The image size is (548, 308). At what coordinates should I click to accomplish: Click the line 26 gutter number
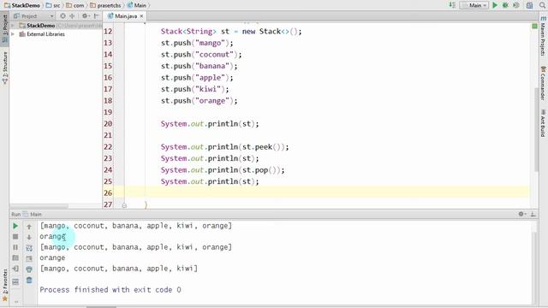[108, 192]
